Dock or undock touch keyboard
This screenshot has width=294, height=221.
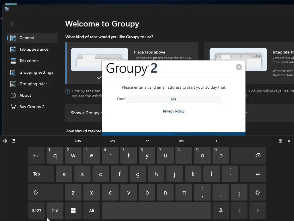tap(281, 141)
